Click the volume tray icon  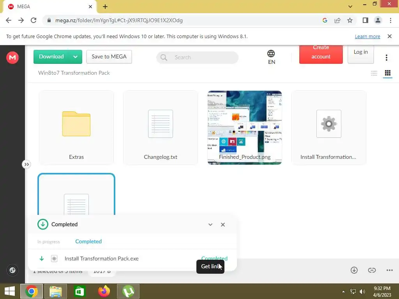[362, 292]
